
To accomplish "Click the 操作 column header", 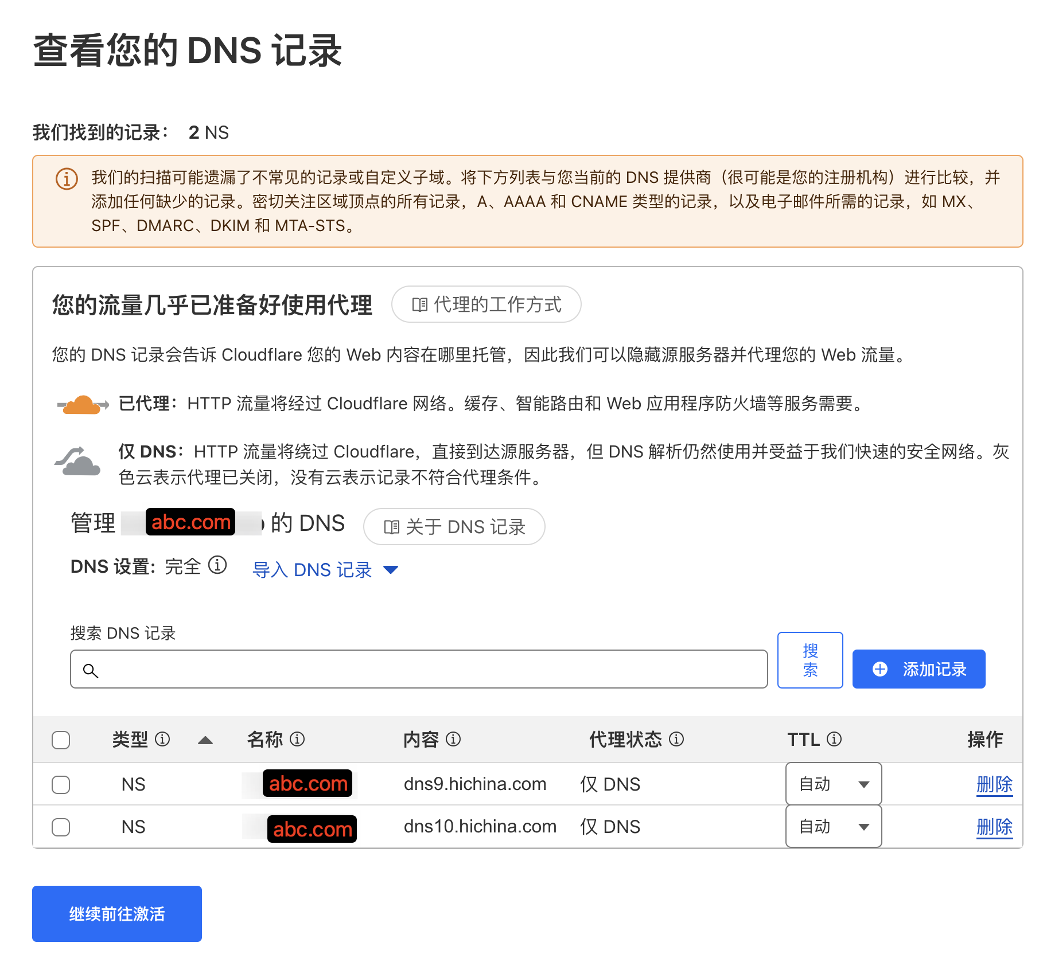I will [x=985, y=739].
